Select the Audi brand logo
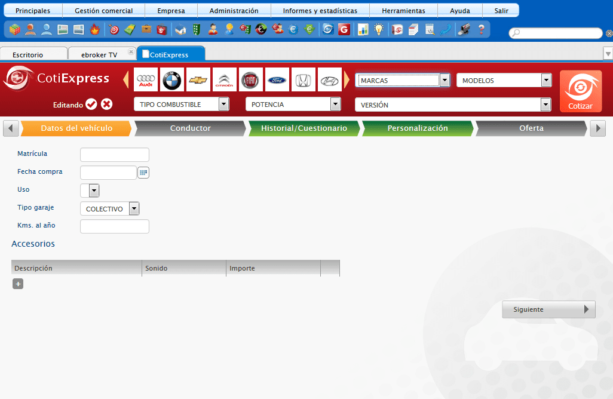Viewport: 613px width, 399px height. pyautogui.click(x=146, y=79)
